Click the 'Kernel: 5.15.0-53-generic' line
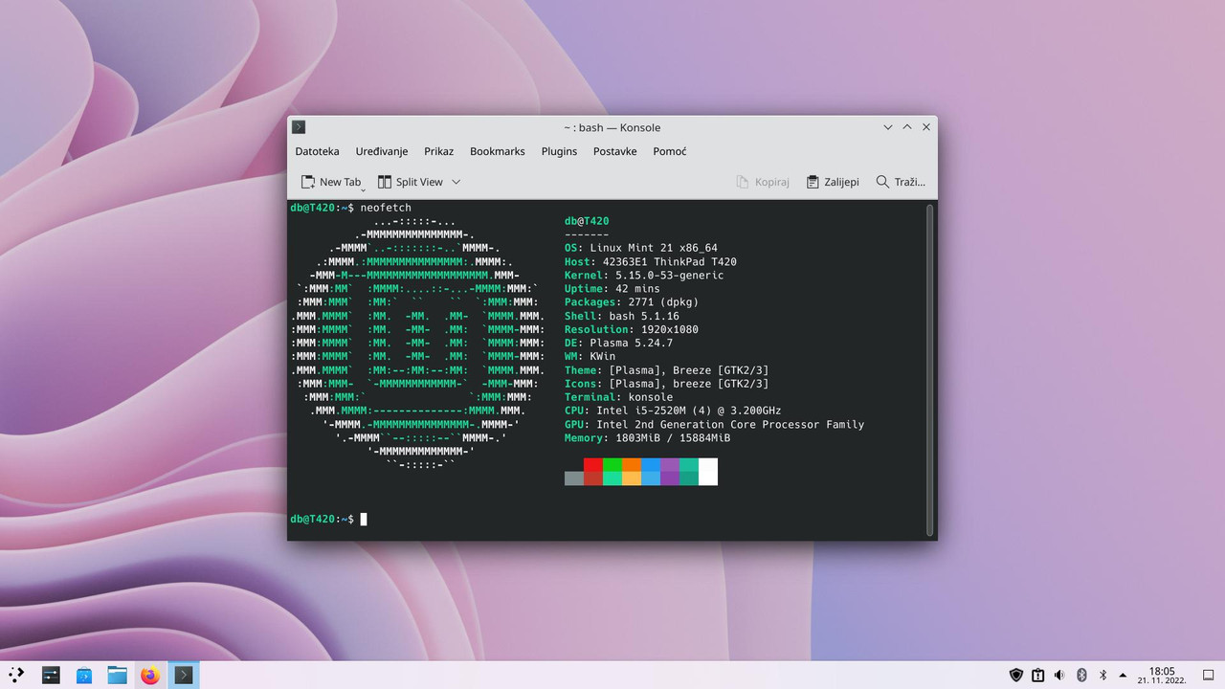The image size is (1225, 689). click(644, 275)
